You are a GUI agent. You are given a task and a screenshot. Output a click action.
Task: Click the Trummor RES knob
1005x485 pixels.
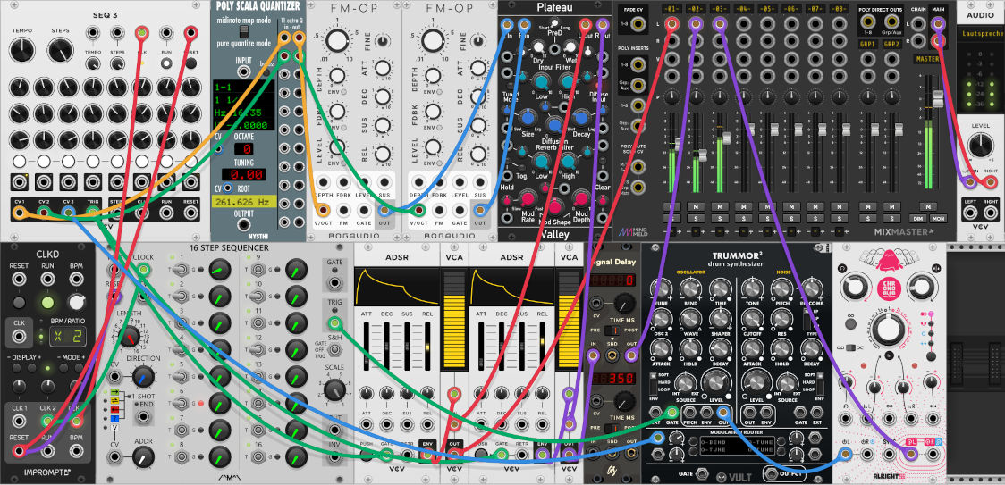coord(781,319)
